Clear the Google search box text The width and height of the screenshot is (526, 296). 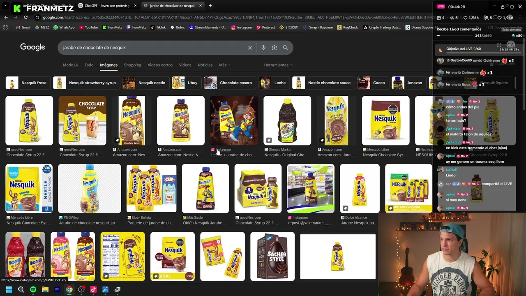click(250, 48)
